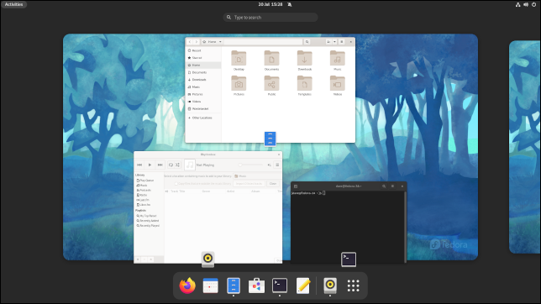The width and height of the screenshot is (541, 304).
Task: Expand the Home path dropdown in Files
Action: point(220,42)
